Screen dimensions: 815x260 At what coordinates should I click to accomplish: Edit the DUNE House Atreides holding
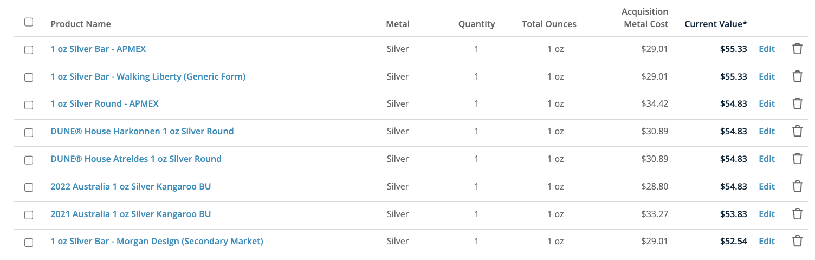[766, 159]
